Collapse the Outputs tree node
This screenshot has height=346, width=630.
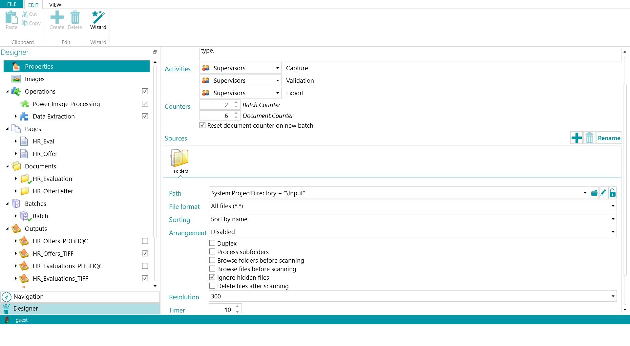tap(7, 229)
